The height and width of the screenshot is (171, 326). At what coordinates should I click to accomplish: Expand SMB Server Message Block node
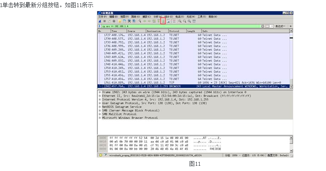click(100, 111)
